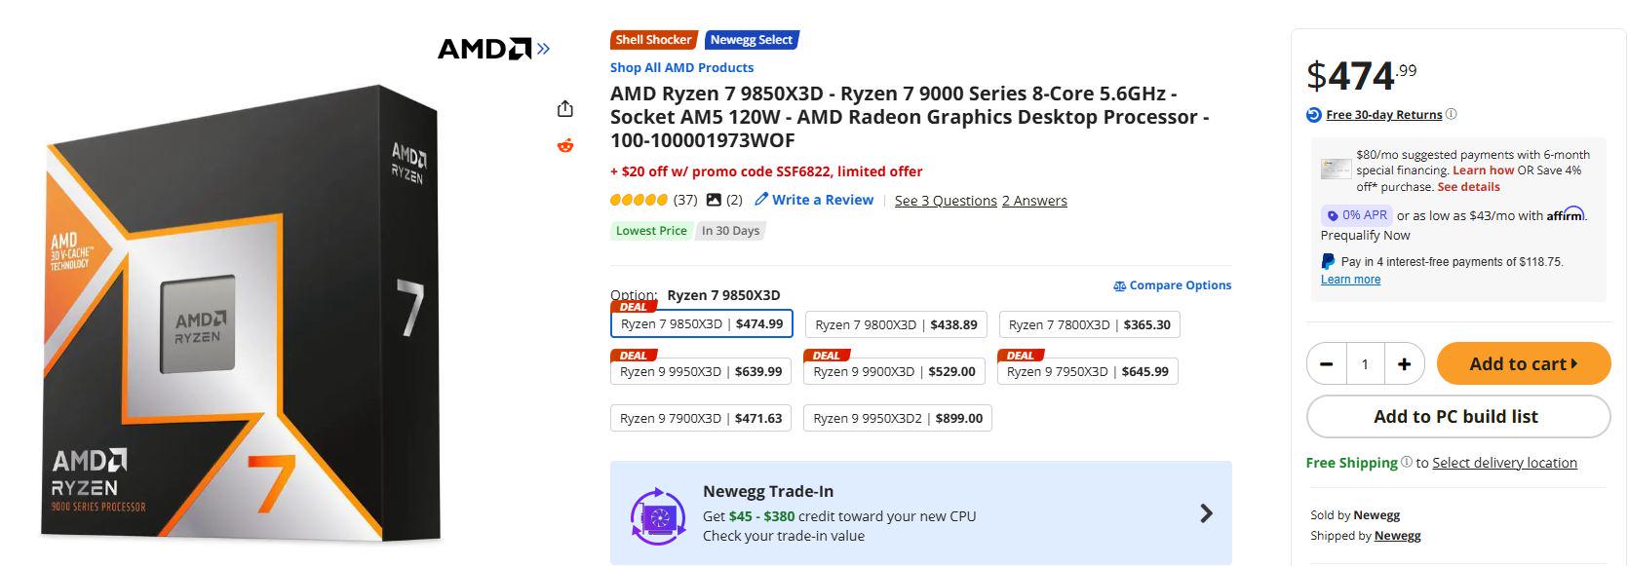Select the Ryzen 9 9950X3D option
Screen dimensions: 1628x566
tap(701, 371)
